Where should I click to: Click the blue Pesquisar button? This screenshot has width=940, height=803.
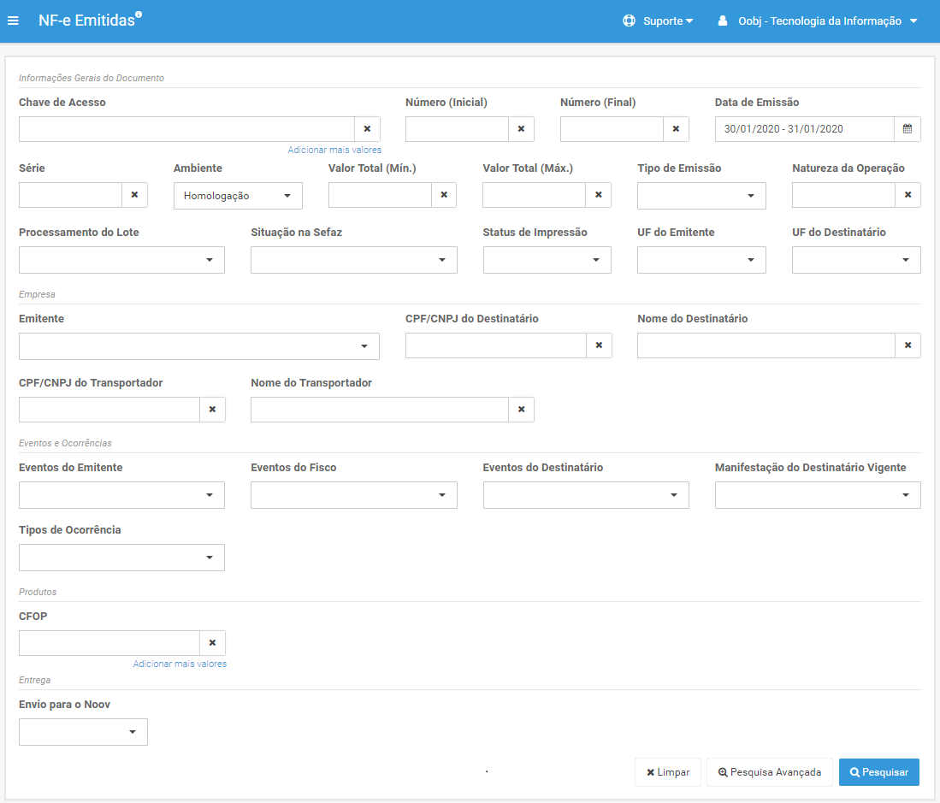click(x=879, y=772)
